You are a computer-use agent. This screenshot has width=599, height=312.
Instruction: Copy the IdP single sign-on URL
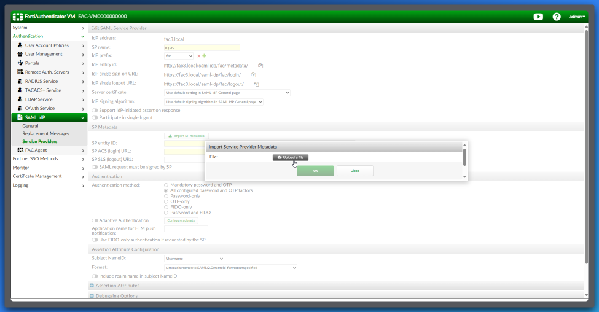tap(253, 74)
